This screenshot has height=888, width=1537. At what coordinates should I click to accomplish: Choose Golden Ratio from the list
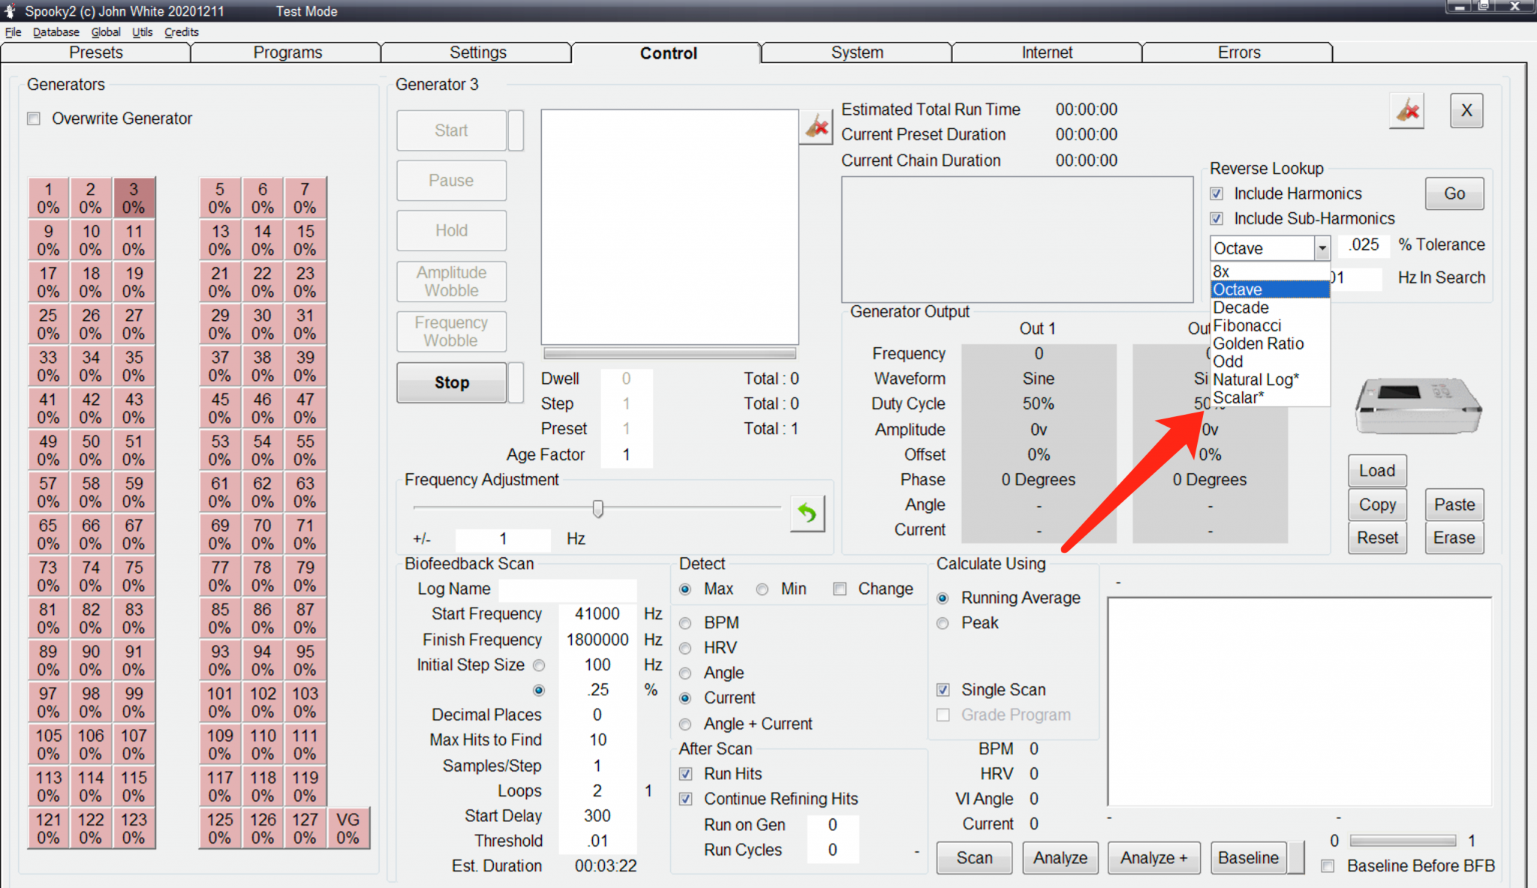click(1258, 343)
